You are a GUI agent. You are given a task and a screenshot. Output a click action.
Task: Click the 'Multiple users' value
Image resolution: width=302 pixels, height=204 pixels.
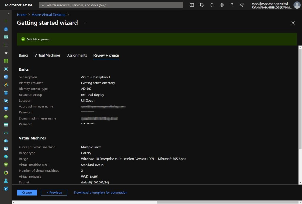pyautogui.click(x=91, y=147)
